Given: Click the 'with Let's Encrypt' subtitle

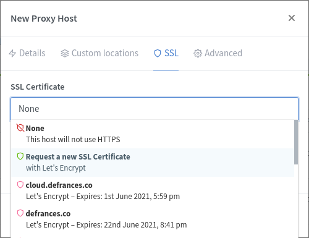Looking at the screenshot, I should [56, 168].
